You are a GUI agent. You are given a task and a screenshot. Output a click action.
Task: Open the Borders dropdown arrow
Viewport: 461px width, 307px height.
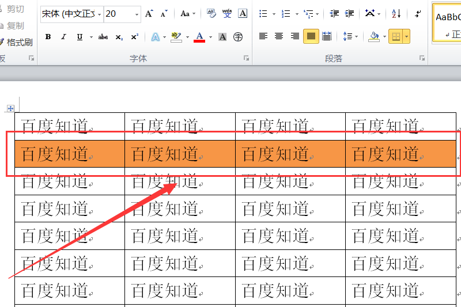(x=406, y=36)
